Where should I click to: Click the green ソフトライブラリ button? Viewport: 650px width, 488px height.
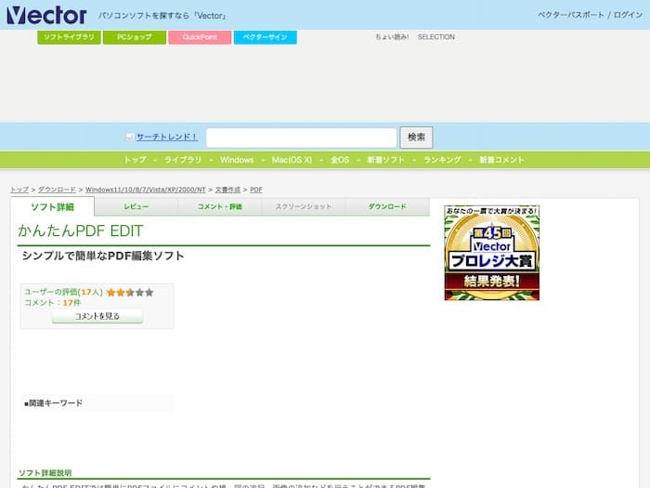(x=70, y=37)
